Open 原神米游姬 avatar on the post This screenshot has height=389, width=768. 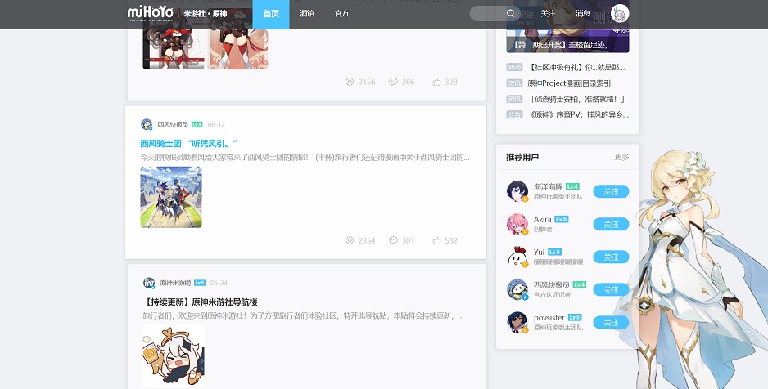click(x=149, y=283)
